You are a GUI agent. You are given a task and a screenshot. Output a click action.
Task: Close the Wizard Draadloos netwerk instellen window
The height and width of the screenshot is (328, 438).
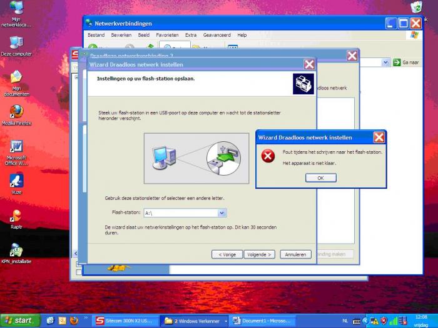click(x=309, y=64)
